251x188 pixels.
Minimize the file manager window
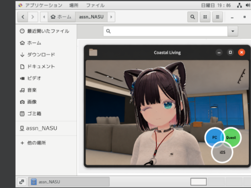(x=232, y=17)
